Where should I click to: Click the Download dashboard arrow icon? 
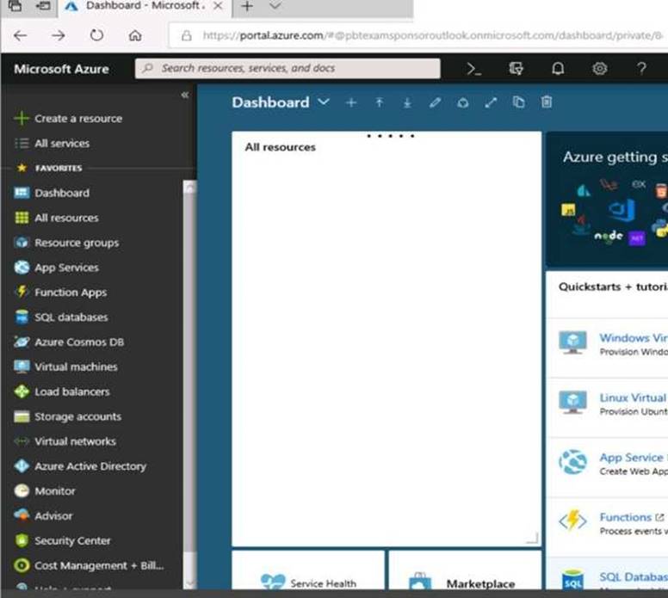coord(407,102)
